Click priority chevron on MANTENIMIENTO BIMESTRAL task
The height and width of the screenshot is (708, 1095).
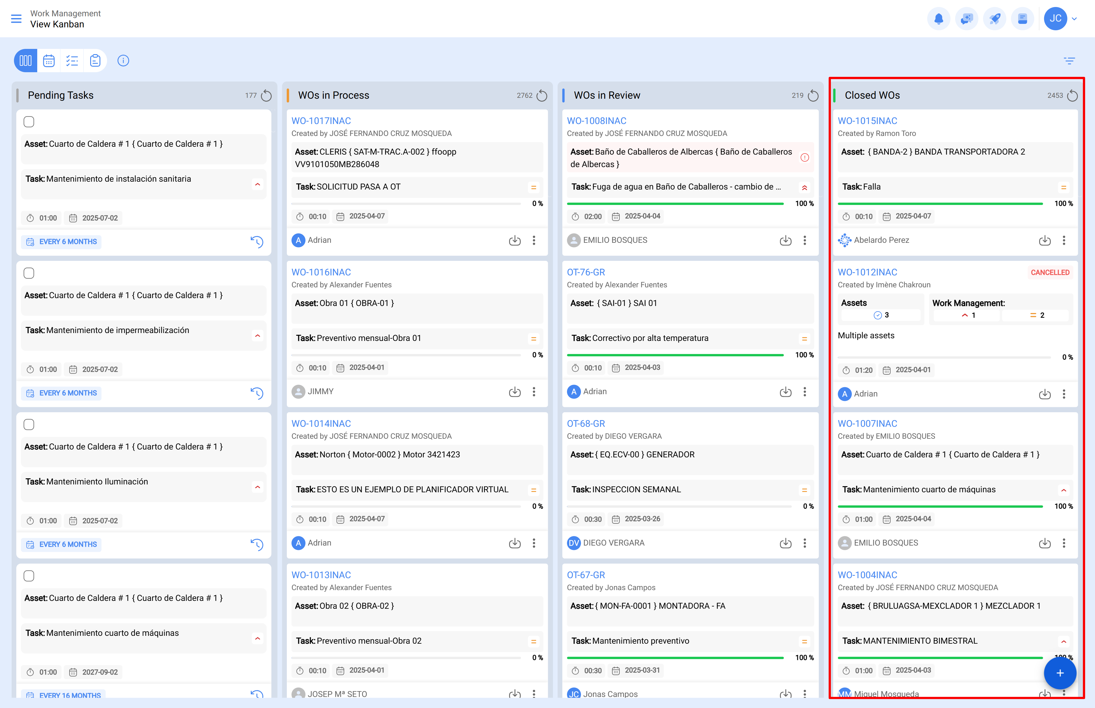1063,641
